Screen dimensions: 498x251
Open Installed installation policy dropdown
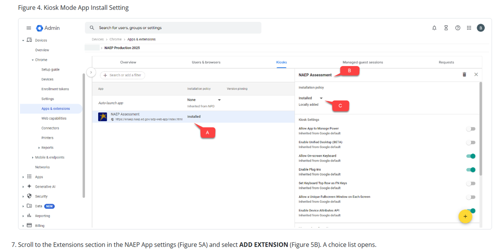point(311,98)
